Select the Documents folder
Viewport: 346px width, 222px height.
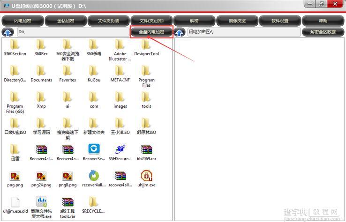(x=41, y=74)
